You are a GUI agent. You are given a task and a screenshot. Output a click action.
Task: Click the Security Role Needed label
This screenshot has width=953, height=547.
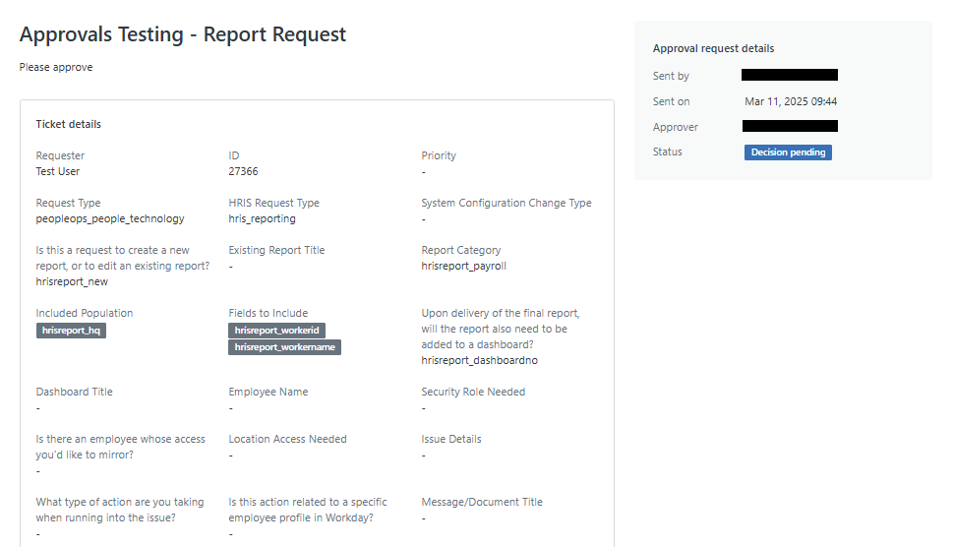coord(473,392)
